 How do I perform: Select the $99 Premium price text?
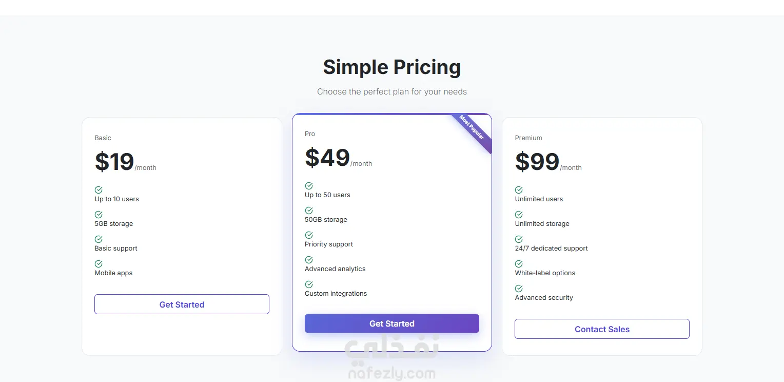(537, 162)
